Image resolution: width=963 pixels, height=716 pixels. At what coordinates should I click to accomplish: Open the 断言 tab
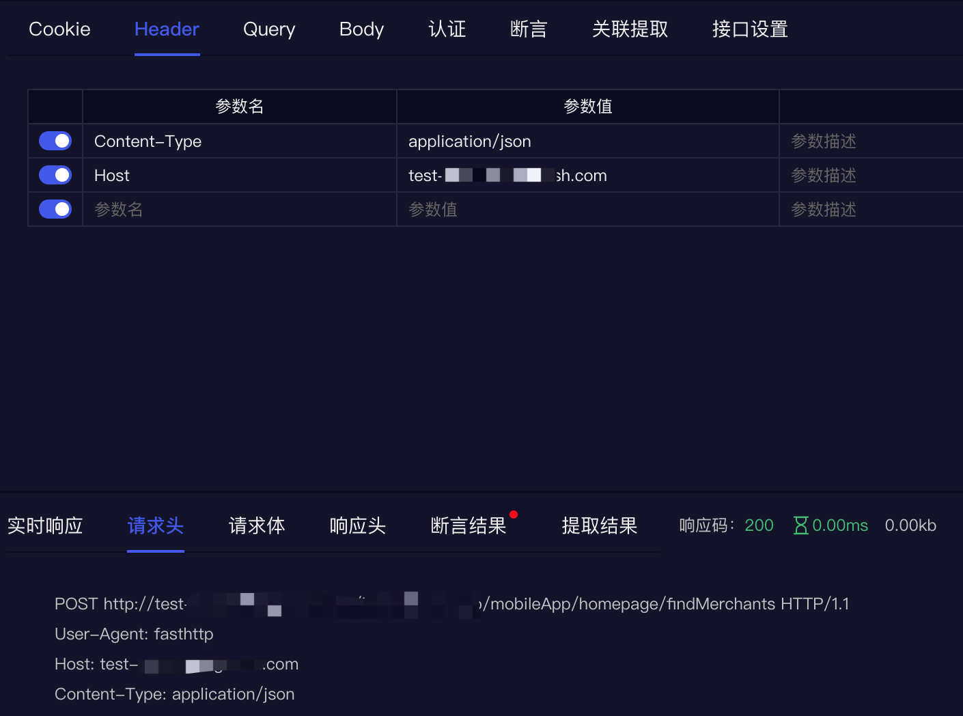tap(529, 29)
